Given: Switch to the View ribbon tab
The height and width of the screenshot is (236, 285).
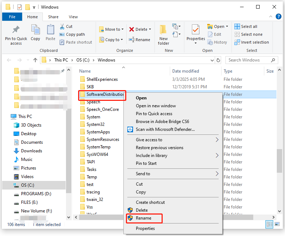Looking at the screenshot, I should [x=73, y=17].
